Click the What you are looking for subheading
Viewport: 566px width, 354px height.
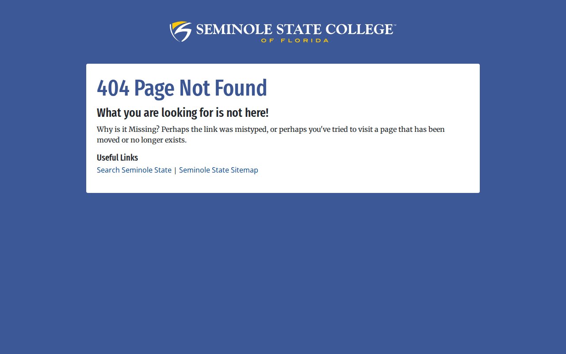[183, 113]
